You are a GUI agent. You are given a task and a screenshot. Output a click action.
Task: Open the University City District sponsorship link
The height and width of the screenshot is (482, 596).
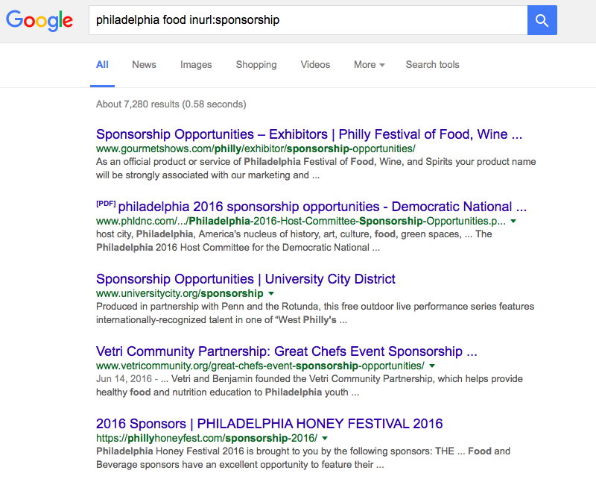[x=246, y=279]
